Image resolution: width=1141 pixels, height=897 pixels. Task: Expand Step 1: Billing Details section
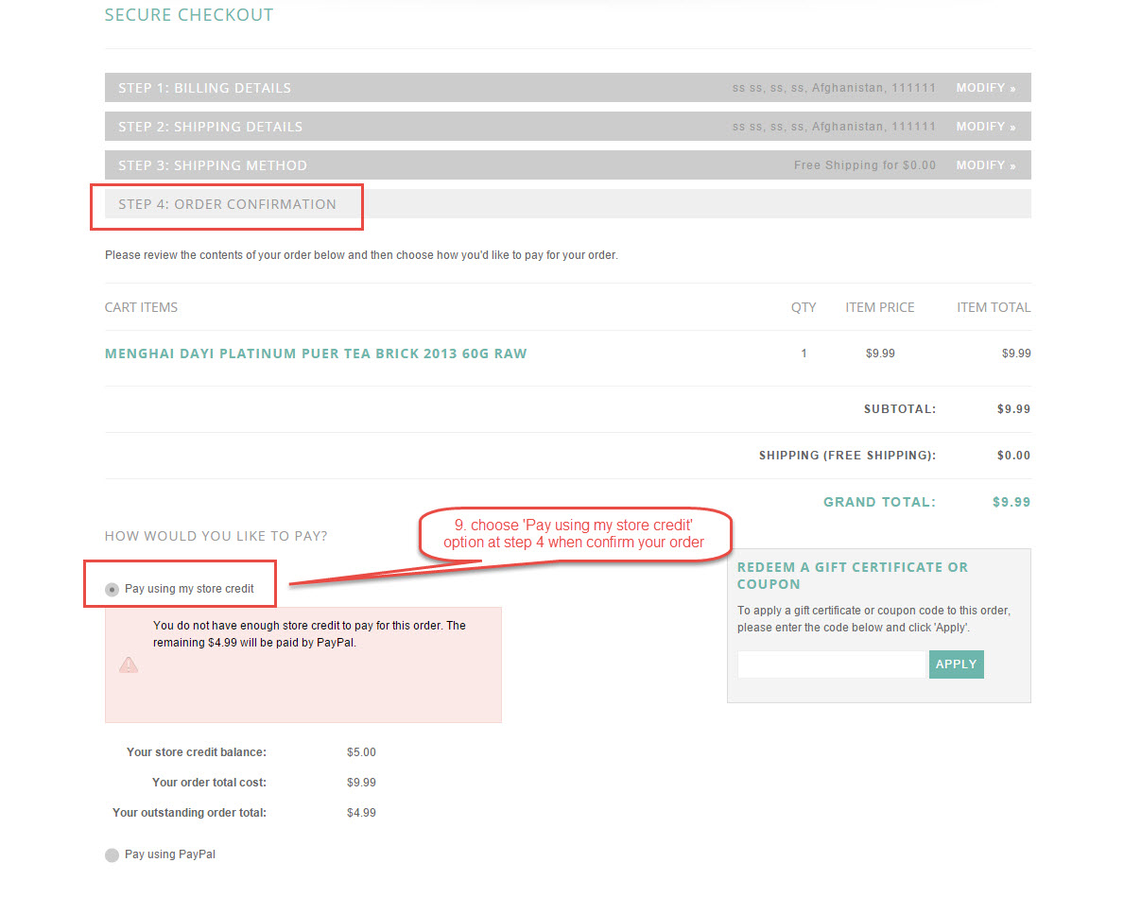pyautogui.click(x=204, y=88)
